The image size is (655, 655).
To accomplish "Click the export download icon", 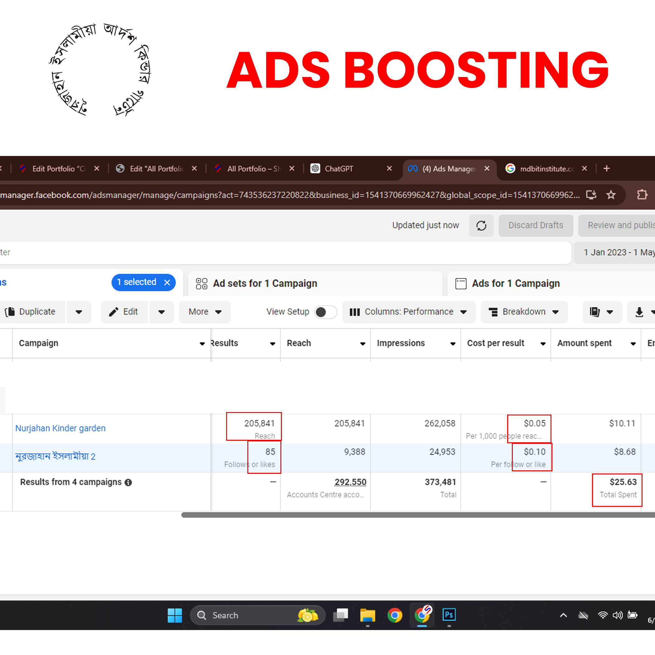I will point(639,312).
